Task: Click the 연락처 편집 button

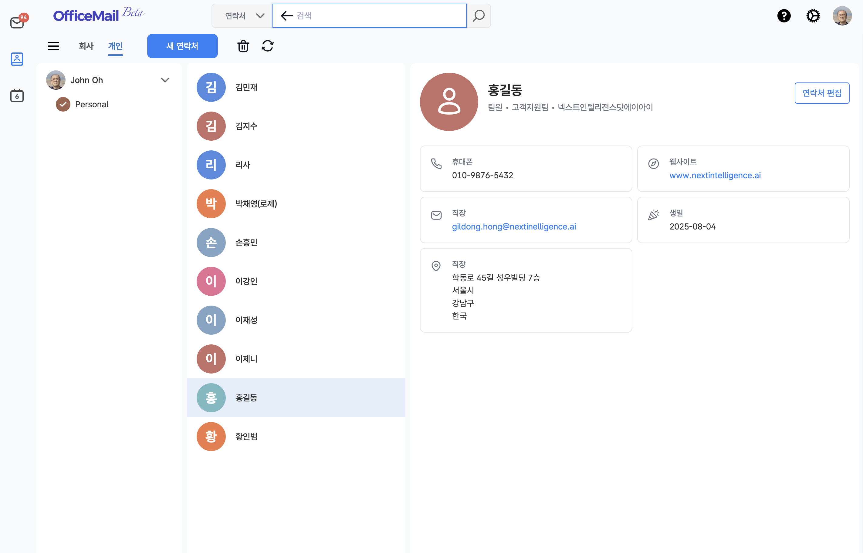Action: point(822,93)
